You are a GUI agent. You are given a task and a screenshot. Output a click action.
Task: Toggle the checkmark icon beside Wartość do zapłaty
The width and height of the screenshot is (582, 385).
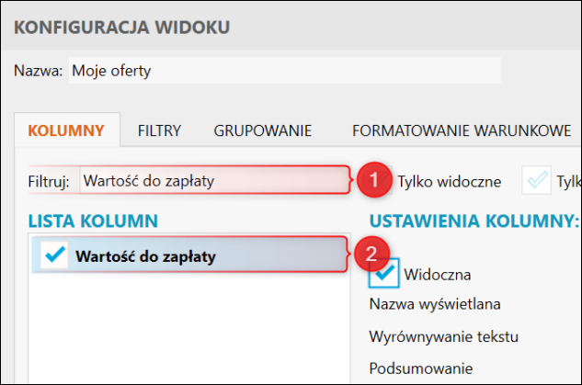click(x=56, y=256)
